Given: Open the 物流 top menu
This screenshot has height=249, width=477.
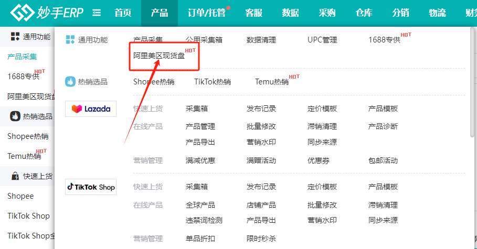Looking at the screenshot, I should 438,13.
